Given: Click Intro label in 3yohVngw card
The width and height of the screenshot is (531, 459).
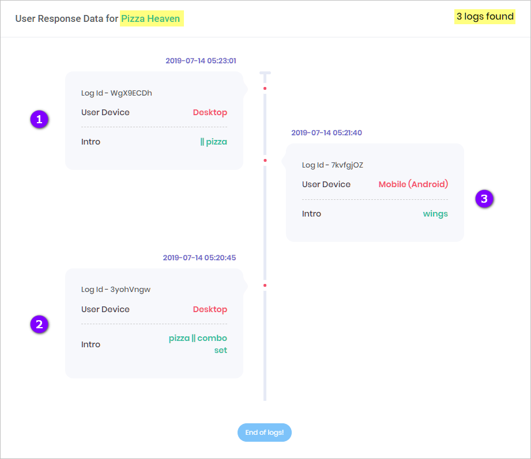Looking at the screenshot, I should pos(91,344).
